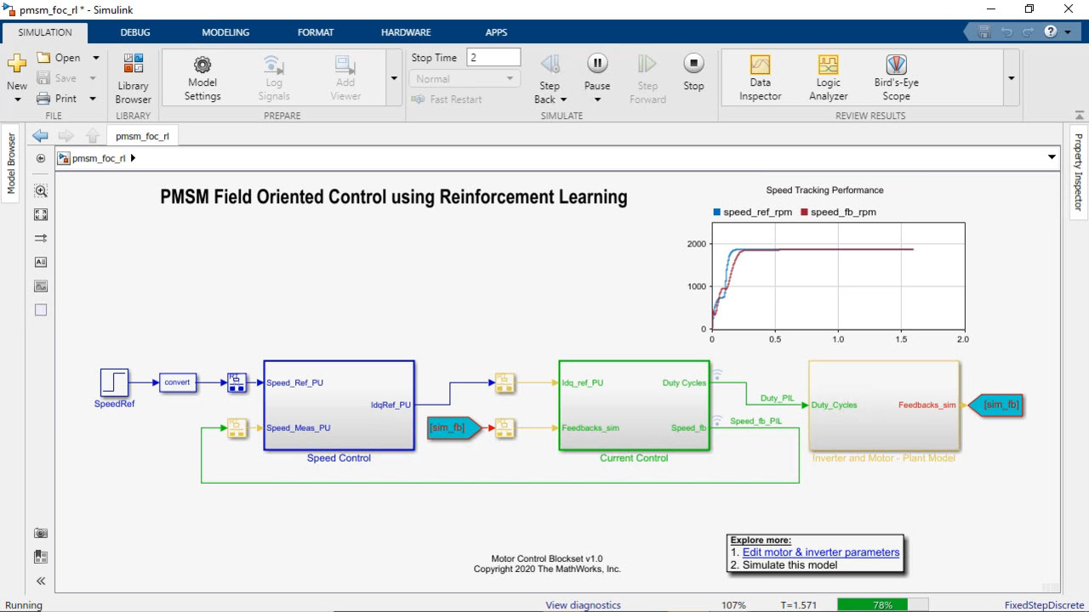This screenshot has width=1089, height=612.
Task: Click Edit motor & inverter parameters link
Action: [x=820, y=552]
